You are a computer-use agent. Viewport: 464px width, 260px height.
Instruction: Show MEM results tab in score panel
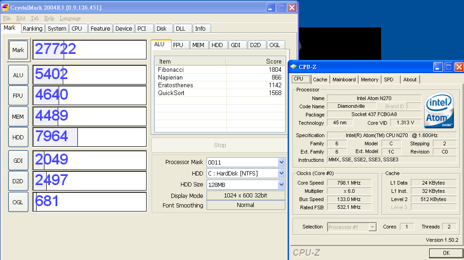tap(198, 45)
